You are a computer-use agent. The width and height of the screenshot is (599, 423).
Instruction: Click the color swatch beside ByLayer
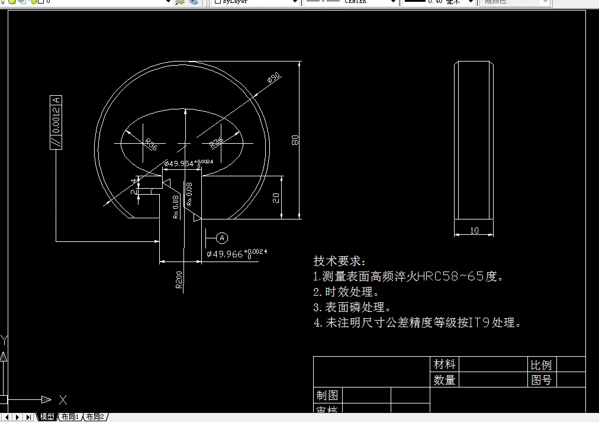tap(219, 3)
